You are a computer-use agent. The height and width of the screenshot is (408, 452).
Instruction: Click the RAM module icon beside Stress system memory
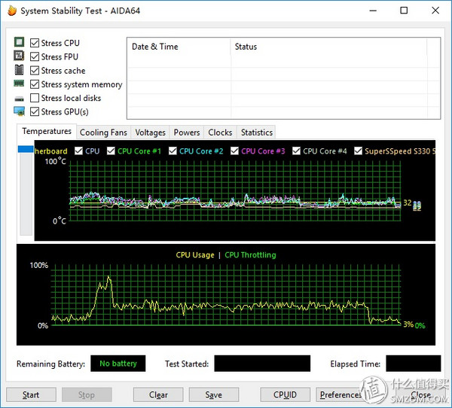19,84
